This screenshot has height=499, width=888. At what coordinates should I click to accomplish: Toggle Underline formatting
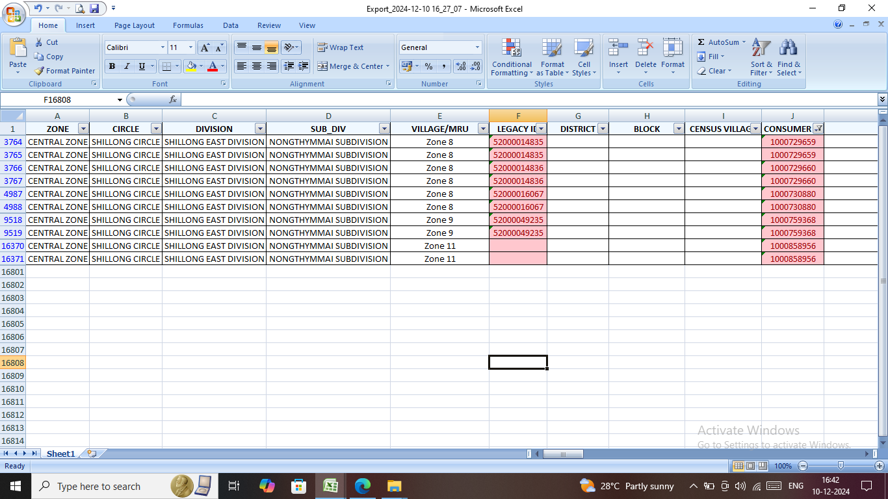[x=142, y=66]
